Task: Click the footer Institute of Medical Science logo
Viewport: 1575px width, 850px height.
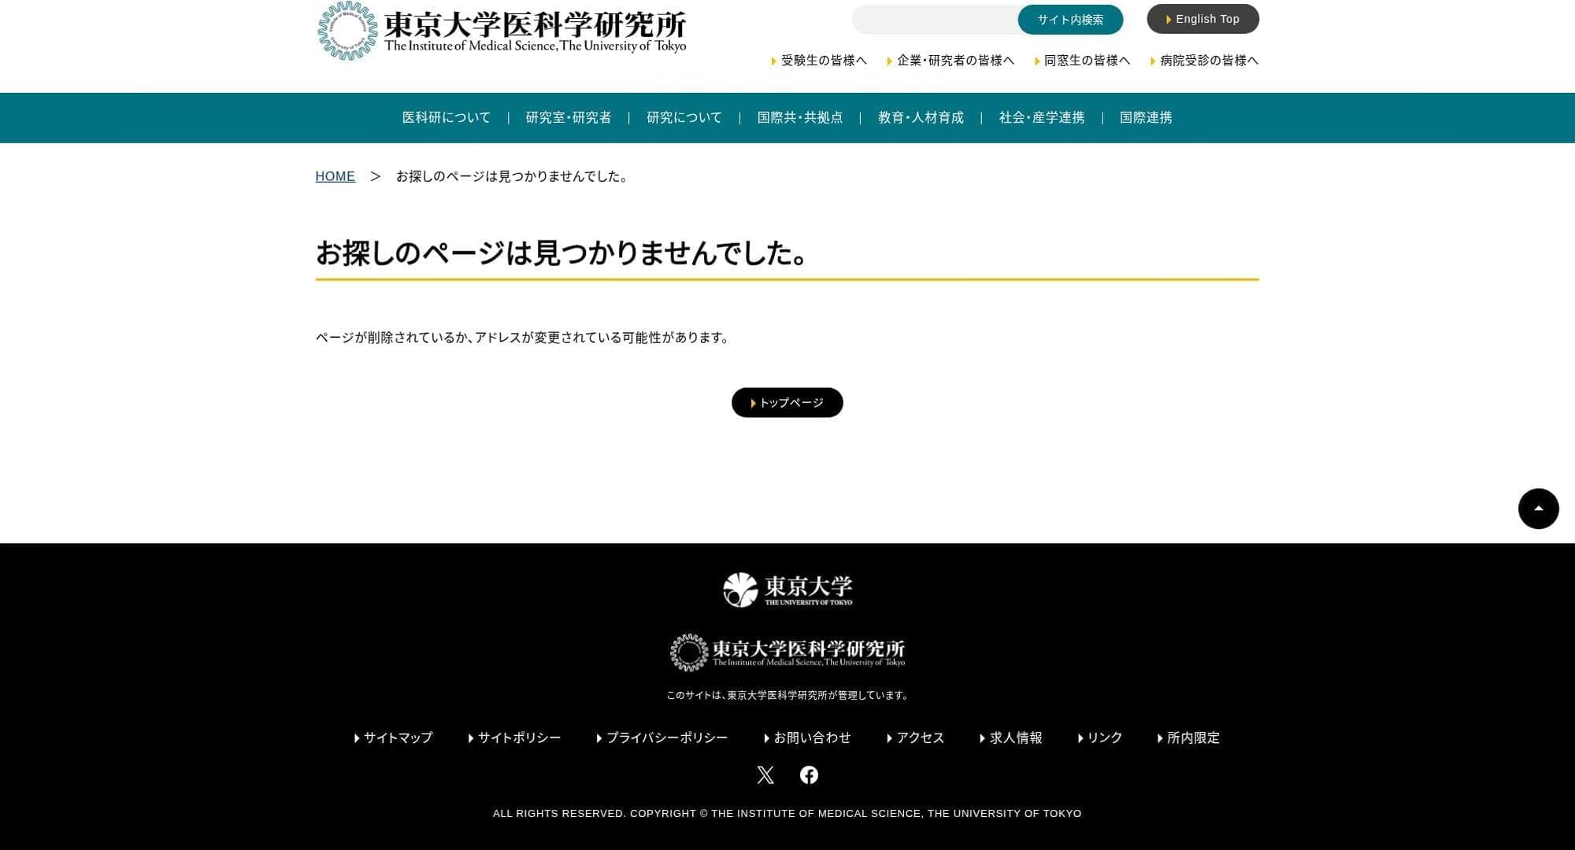Action: coord(787,652)
